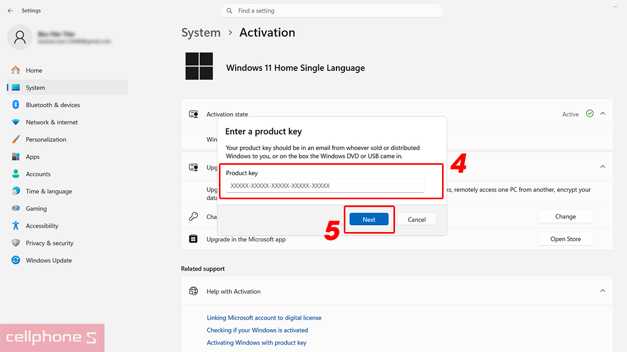Click the green Active checkmark icon
627x352 pixels.
pos(590,114)
